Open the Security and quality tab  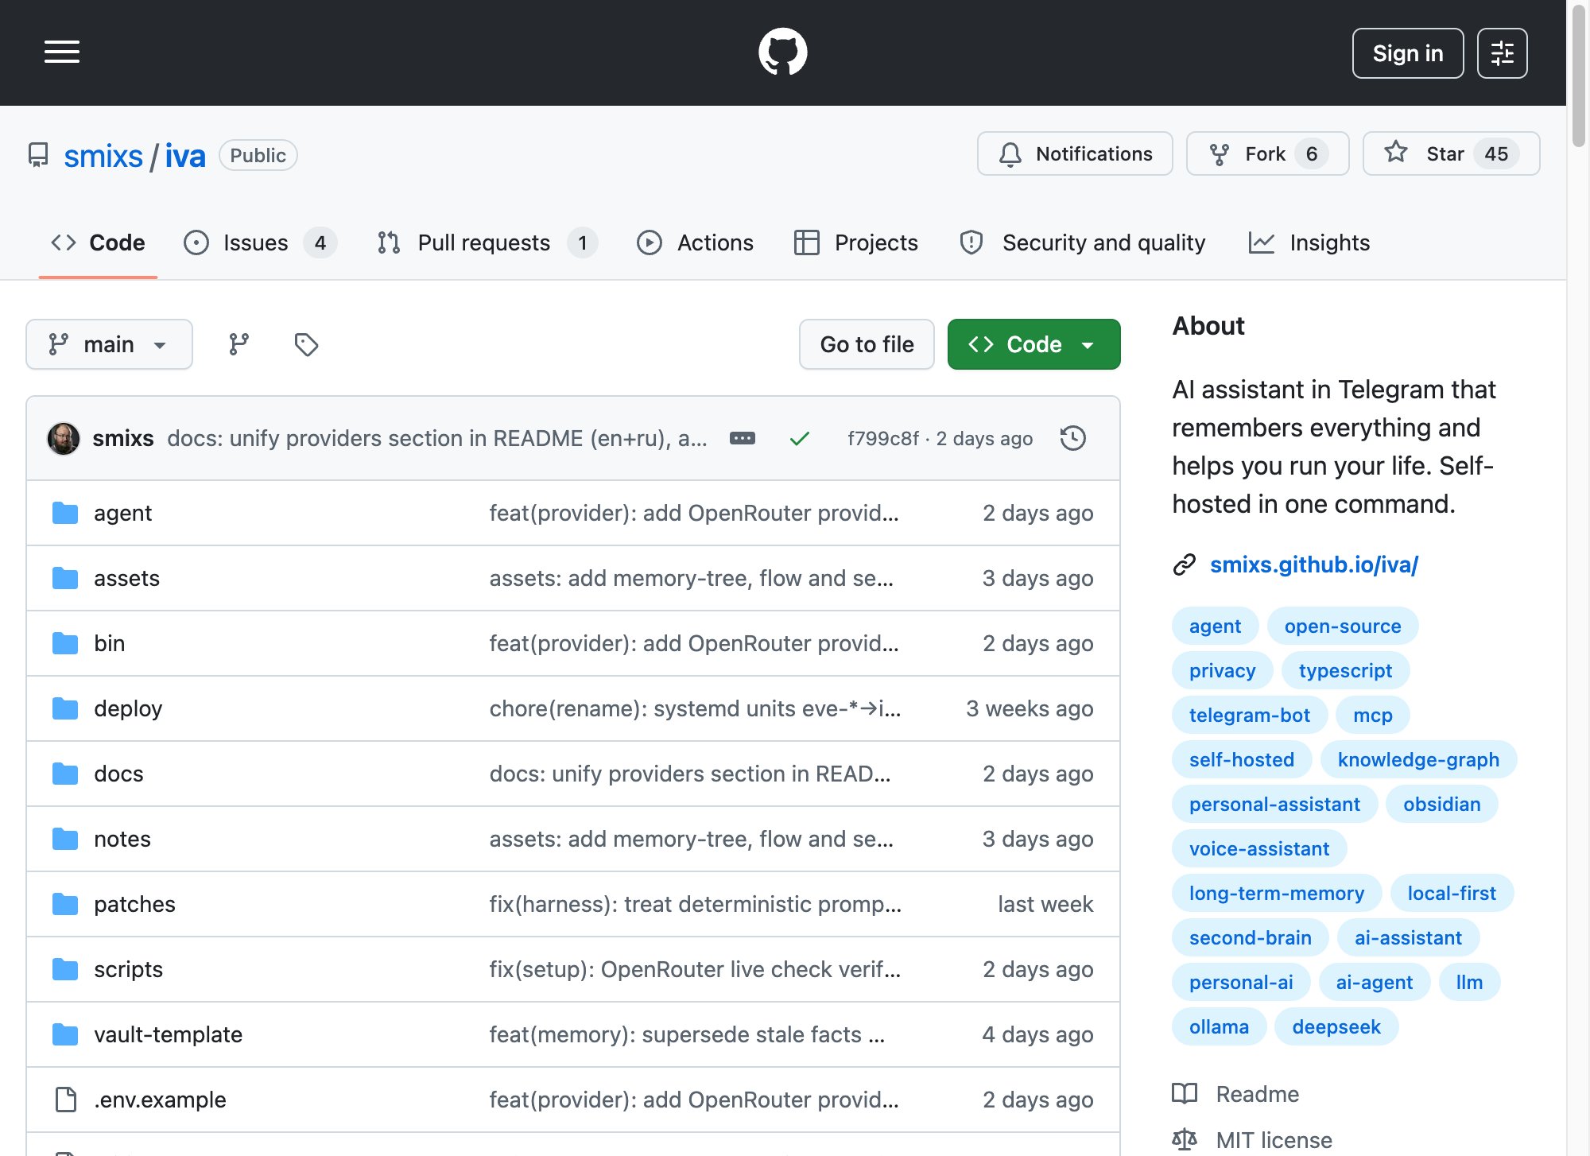(x=1083, y=242)
